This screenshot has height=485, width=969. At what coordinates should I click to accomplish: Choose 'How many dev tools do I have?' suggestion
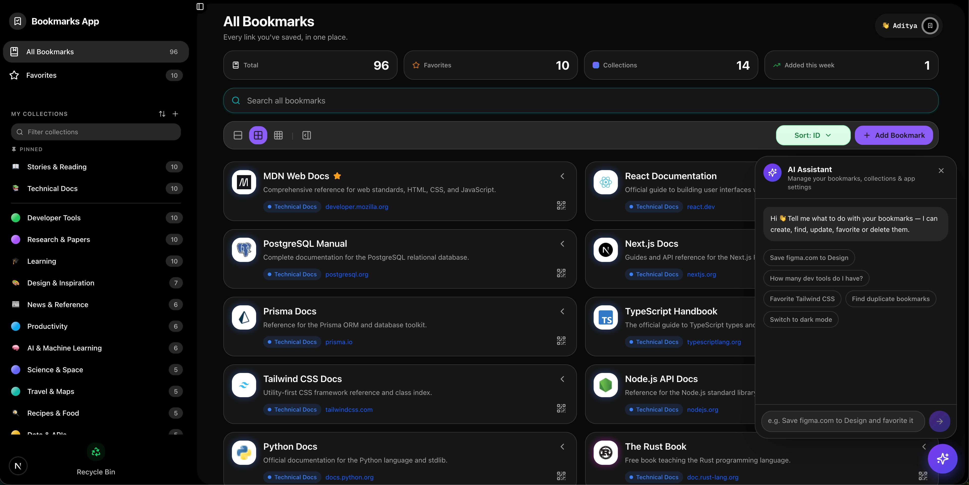tap(816, 278)
